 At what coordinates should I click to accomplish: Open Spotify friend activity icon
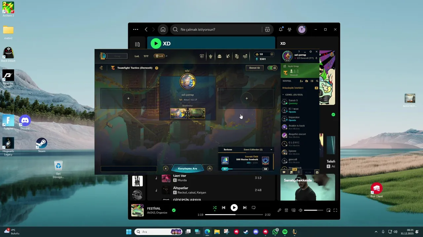click(x=289, y=30)
